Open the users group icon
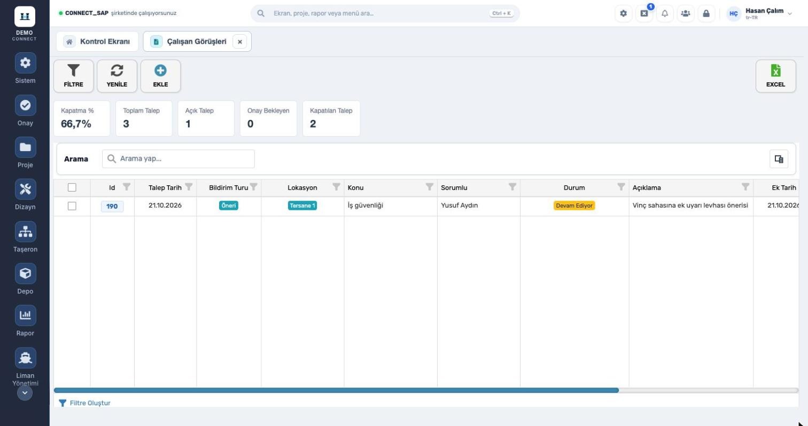The width and height of the screenshot is (808, 426). click(x=685, y=13)
